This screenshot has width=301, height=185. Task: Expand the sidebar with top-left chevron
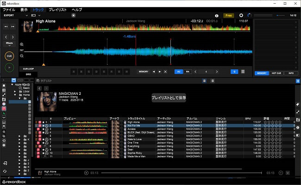tap(3, 80)
